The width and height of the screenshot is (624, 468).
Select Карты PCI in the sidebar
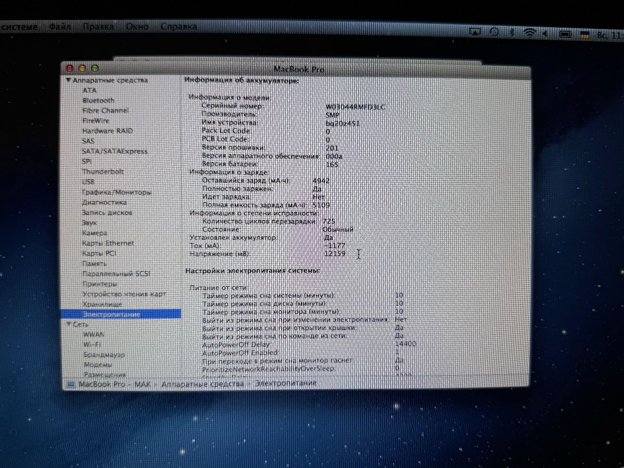[99, 253]
